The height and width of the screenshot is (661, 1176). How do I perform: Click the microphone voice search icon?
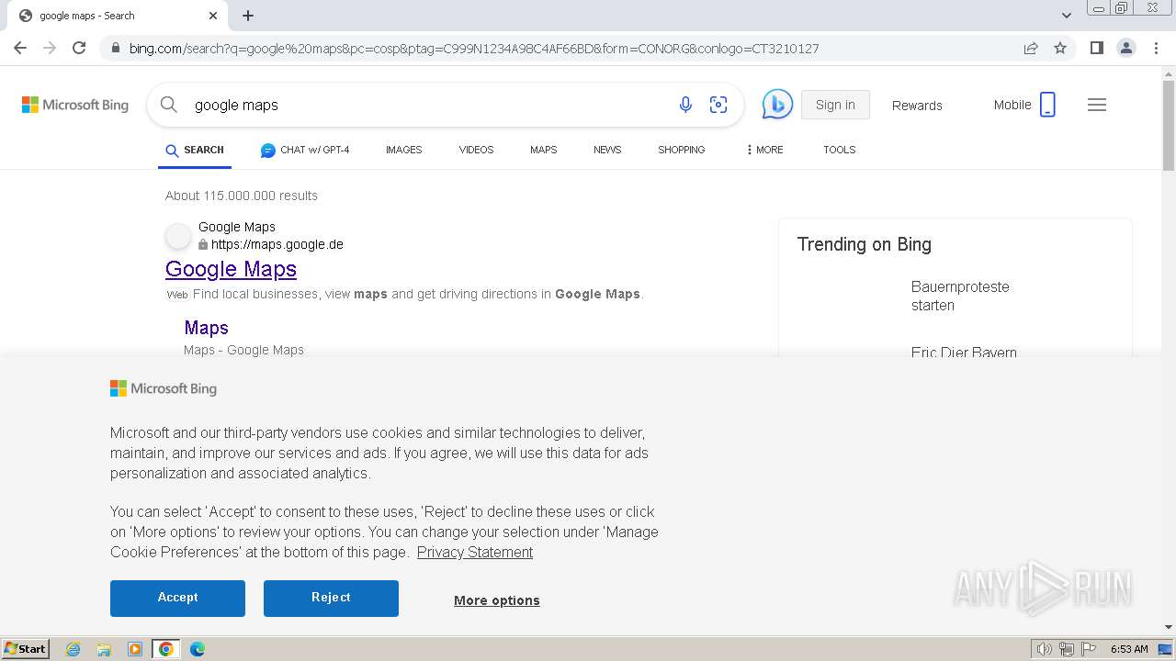tap(685, 105)
